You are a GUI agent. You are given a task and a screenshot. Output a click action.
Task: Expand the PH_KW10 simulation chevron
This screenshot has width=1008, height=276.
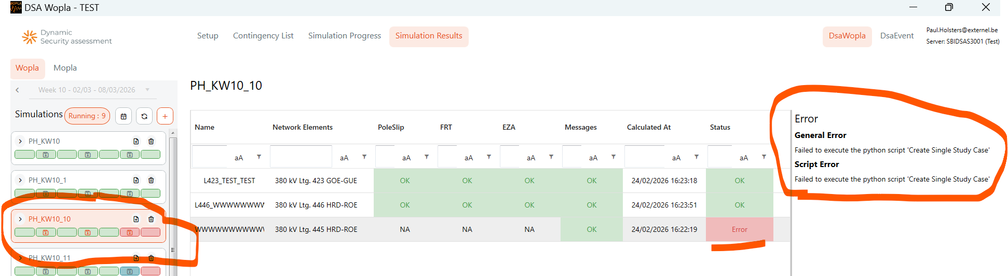point(20,141)
